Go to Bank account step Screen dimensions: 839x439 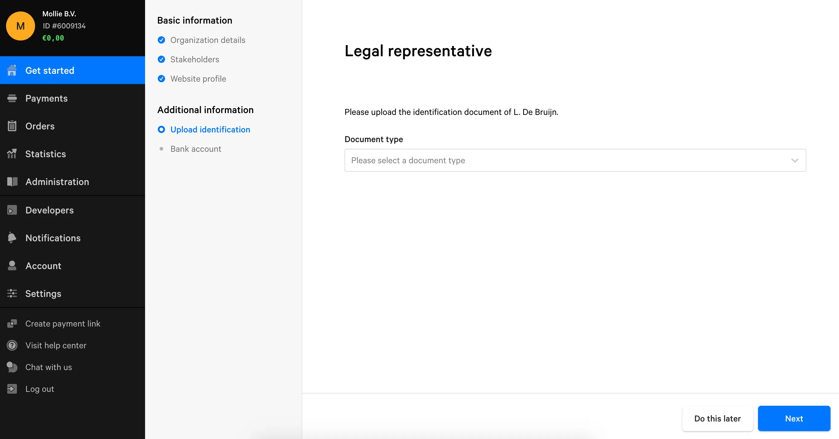click(x=196, y=149)
